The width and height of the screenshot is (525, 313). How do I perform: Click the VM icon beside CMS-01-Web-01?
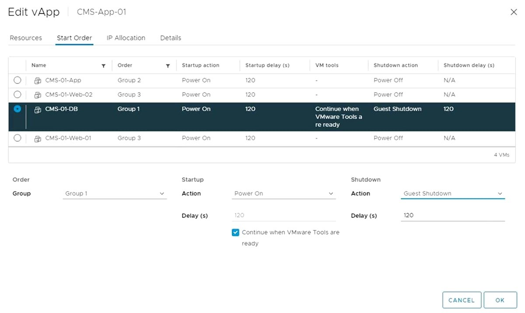[x=38, y=138]
